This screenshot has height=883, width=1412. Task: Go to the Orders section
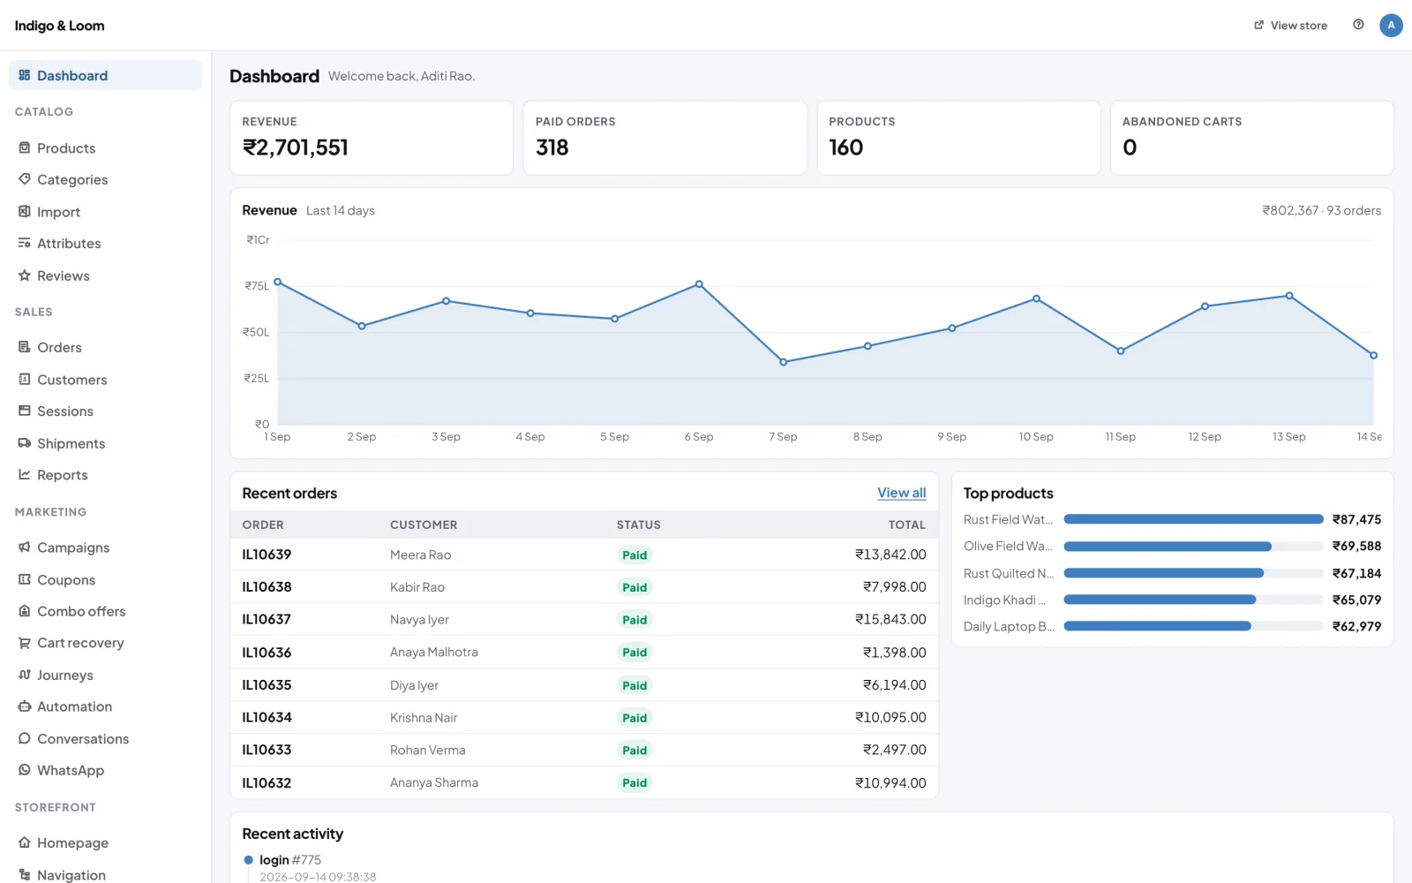point(105,347)
